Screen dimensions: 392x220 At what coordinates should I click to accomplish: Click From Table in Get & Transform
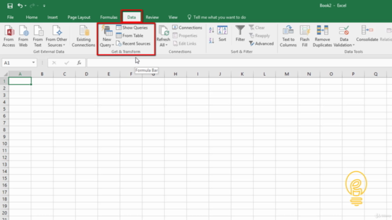tap(129, 35)
